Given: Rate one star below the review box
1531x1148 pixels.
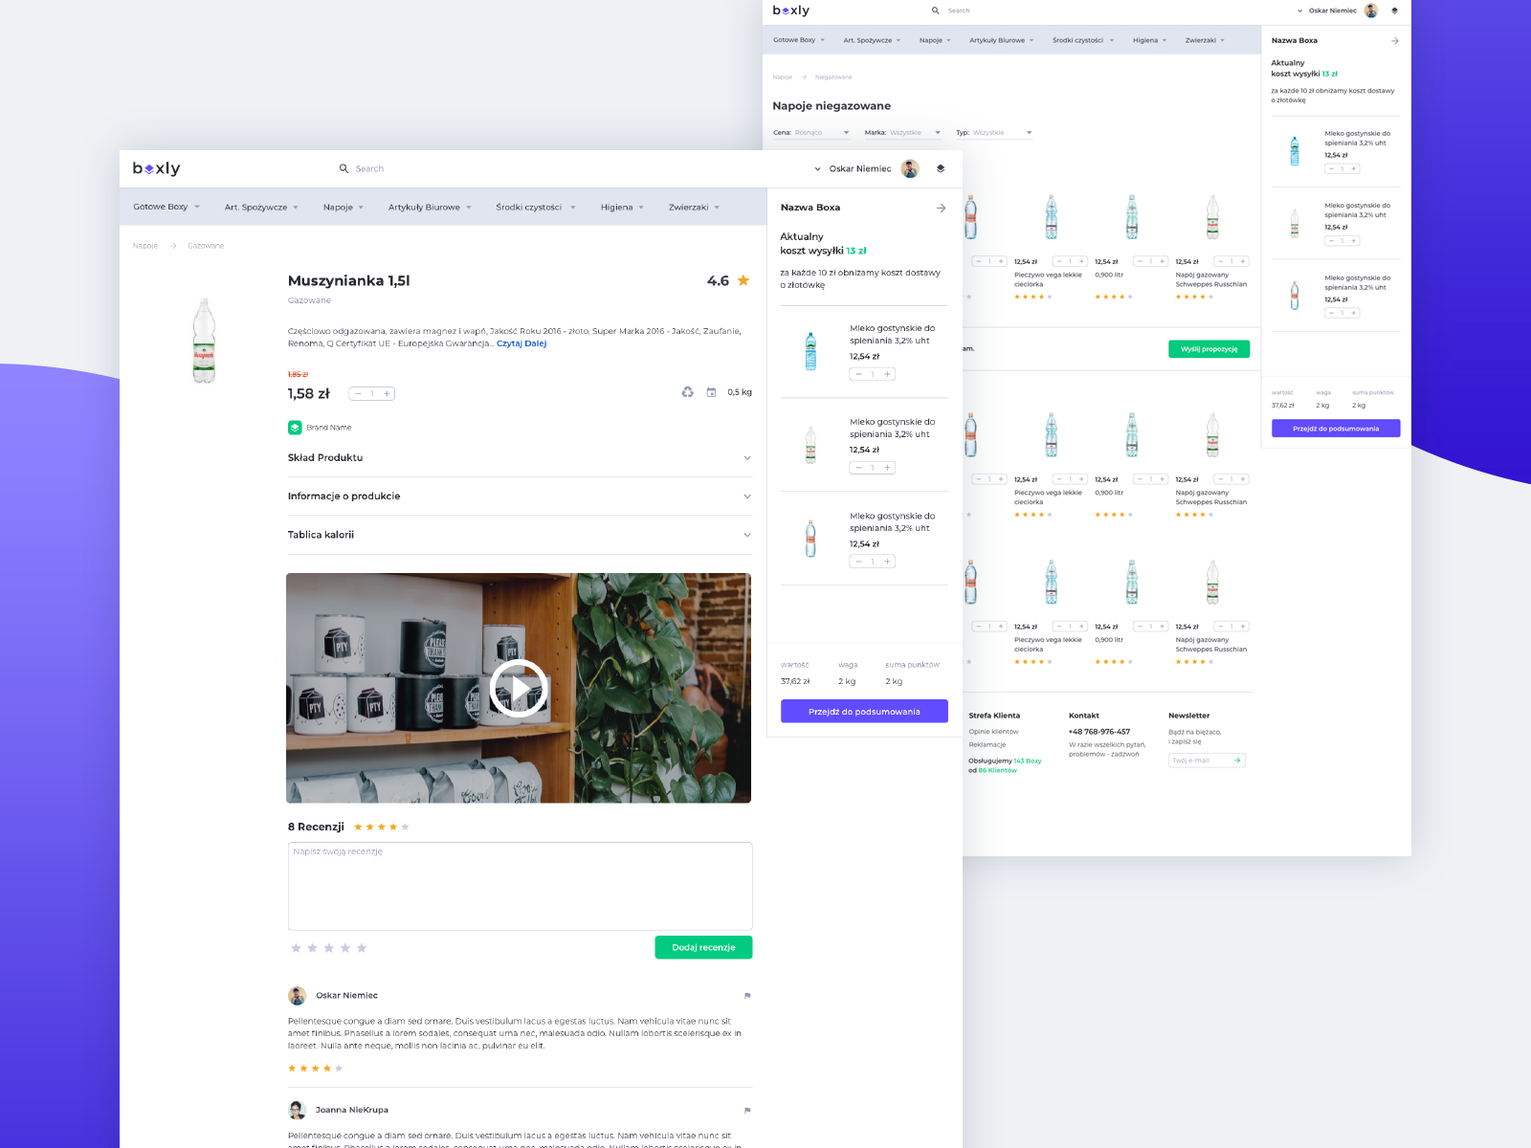Looking at the screenshot, I should (296, 947).
